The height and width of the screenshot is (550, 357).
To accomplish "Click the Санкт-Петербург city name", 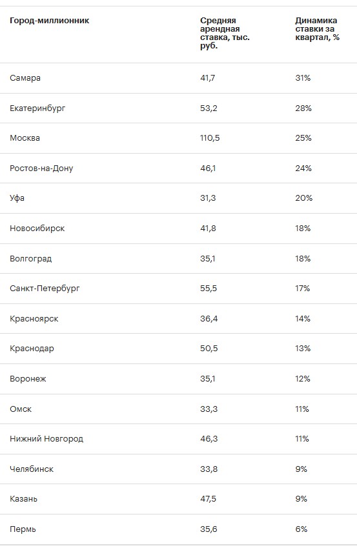I will click(45, 289).
